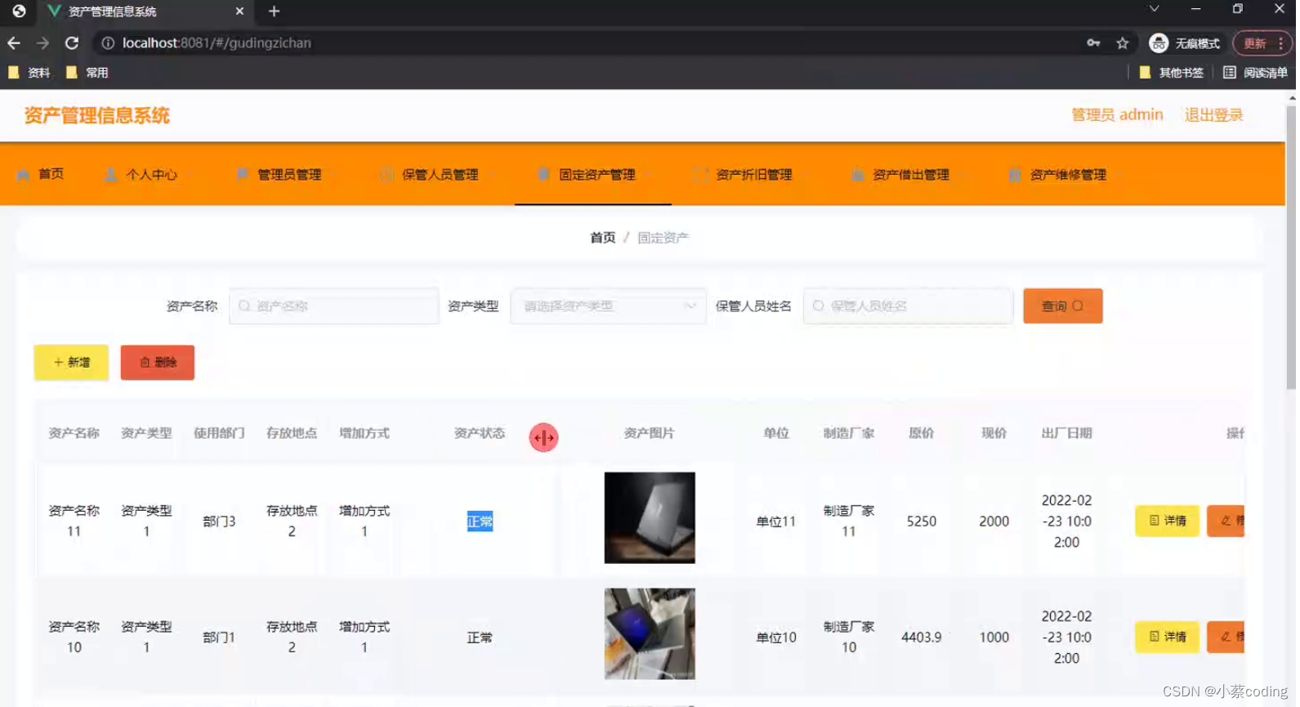This screenshot has width=1300, height=707.
Task: Click the 正常 status in 资产名称10 row
Action: pyautogui.click(x=480, y=638)
